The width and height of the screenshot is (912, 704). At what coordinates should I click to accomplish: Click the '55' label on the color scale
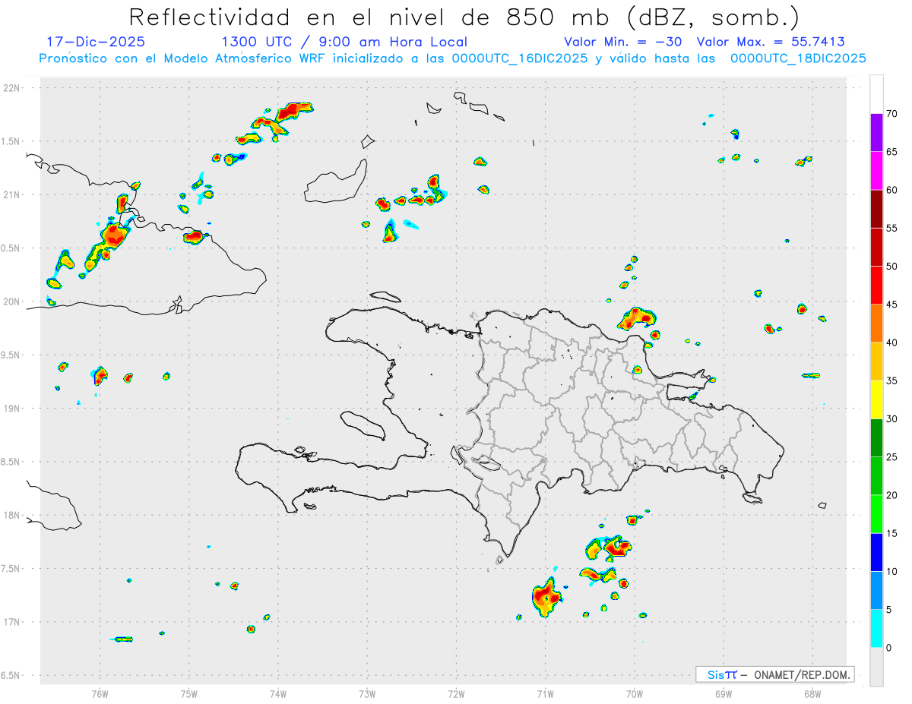tap(892, 229)
